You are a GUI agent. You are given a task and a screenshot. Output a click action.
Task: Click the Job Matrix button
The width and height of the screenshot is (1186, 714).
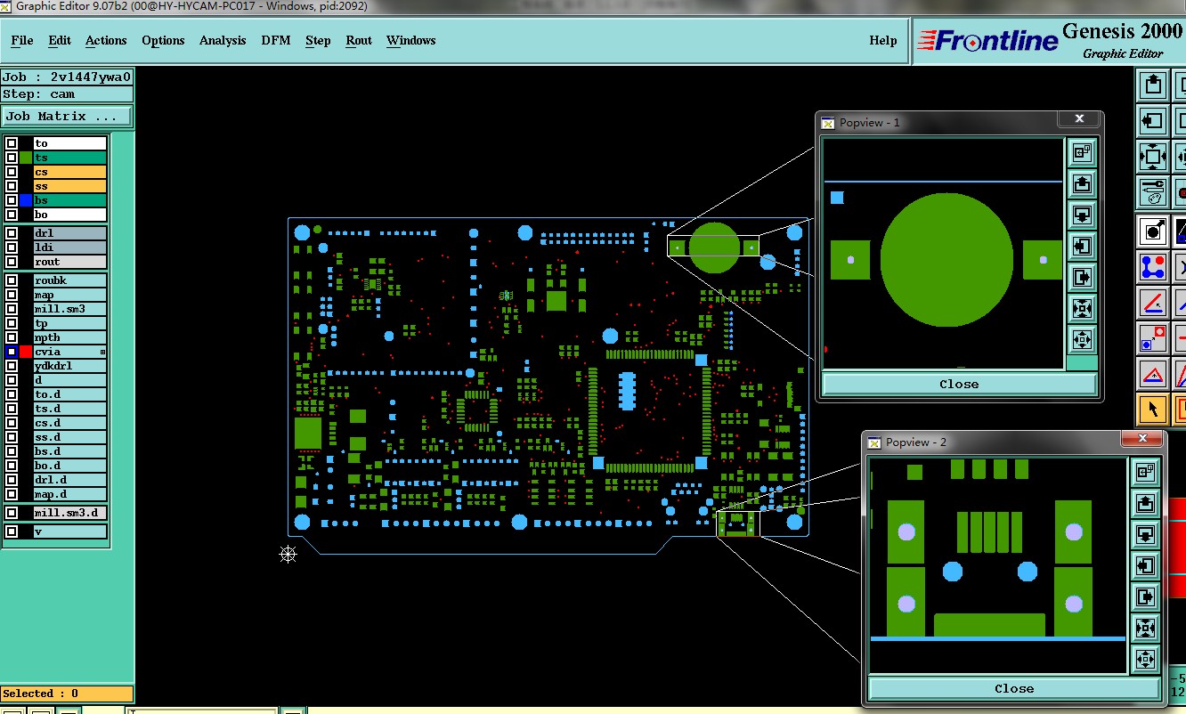67,117
